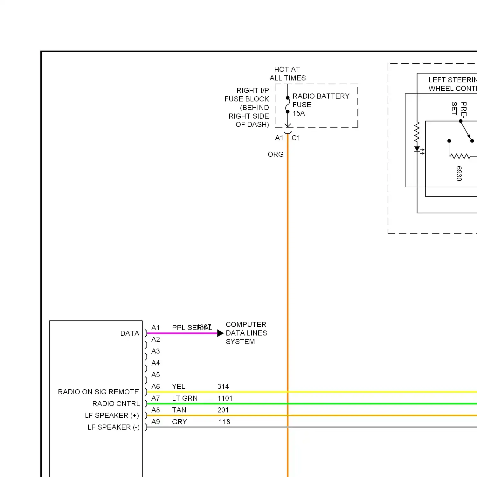Screen dimensions: 477x477
Task: Select connector label 'A1' beside the C1 connector
Action: point(279,138)
